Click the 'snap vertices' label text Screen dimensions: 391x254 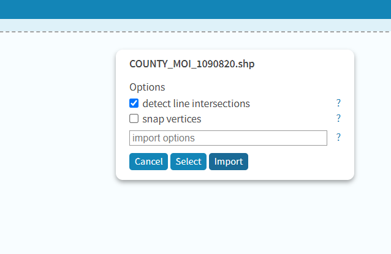(x=172, y=119)
